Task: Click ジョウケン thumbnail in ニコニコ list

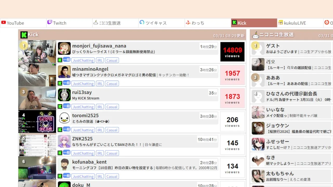Action: coord(258,128)
